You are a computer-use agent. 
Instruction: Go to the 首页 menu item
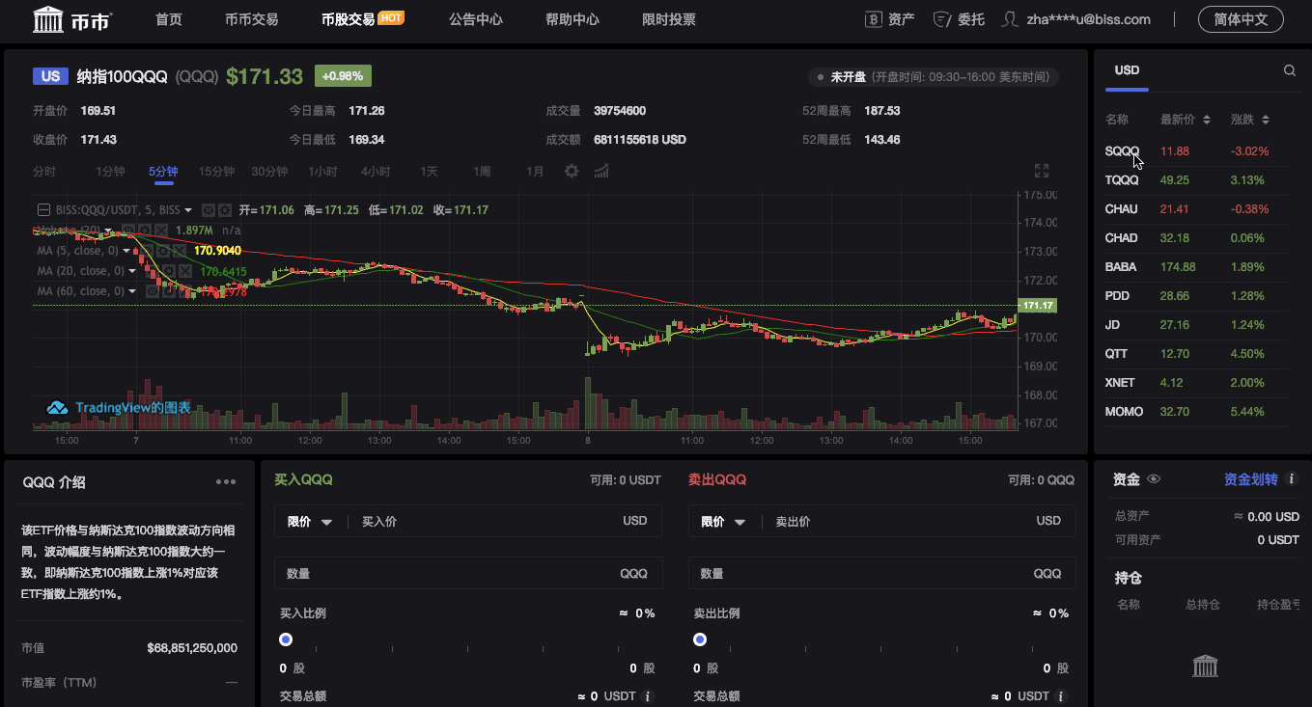(169, 19)
